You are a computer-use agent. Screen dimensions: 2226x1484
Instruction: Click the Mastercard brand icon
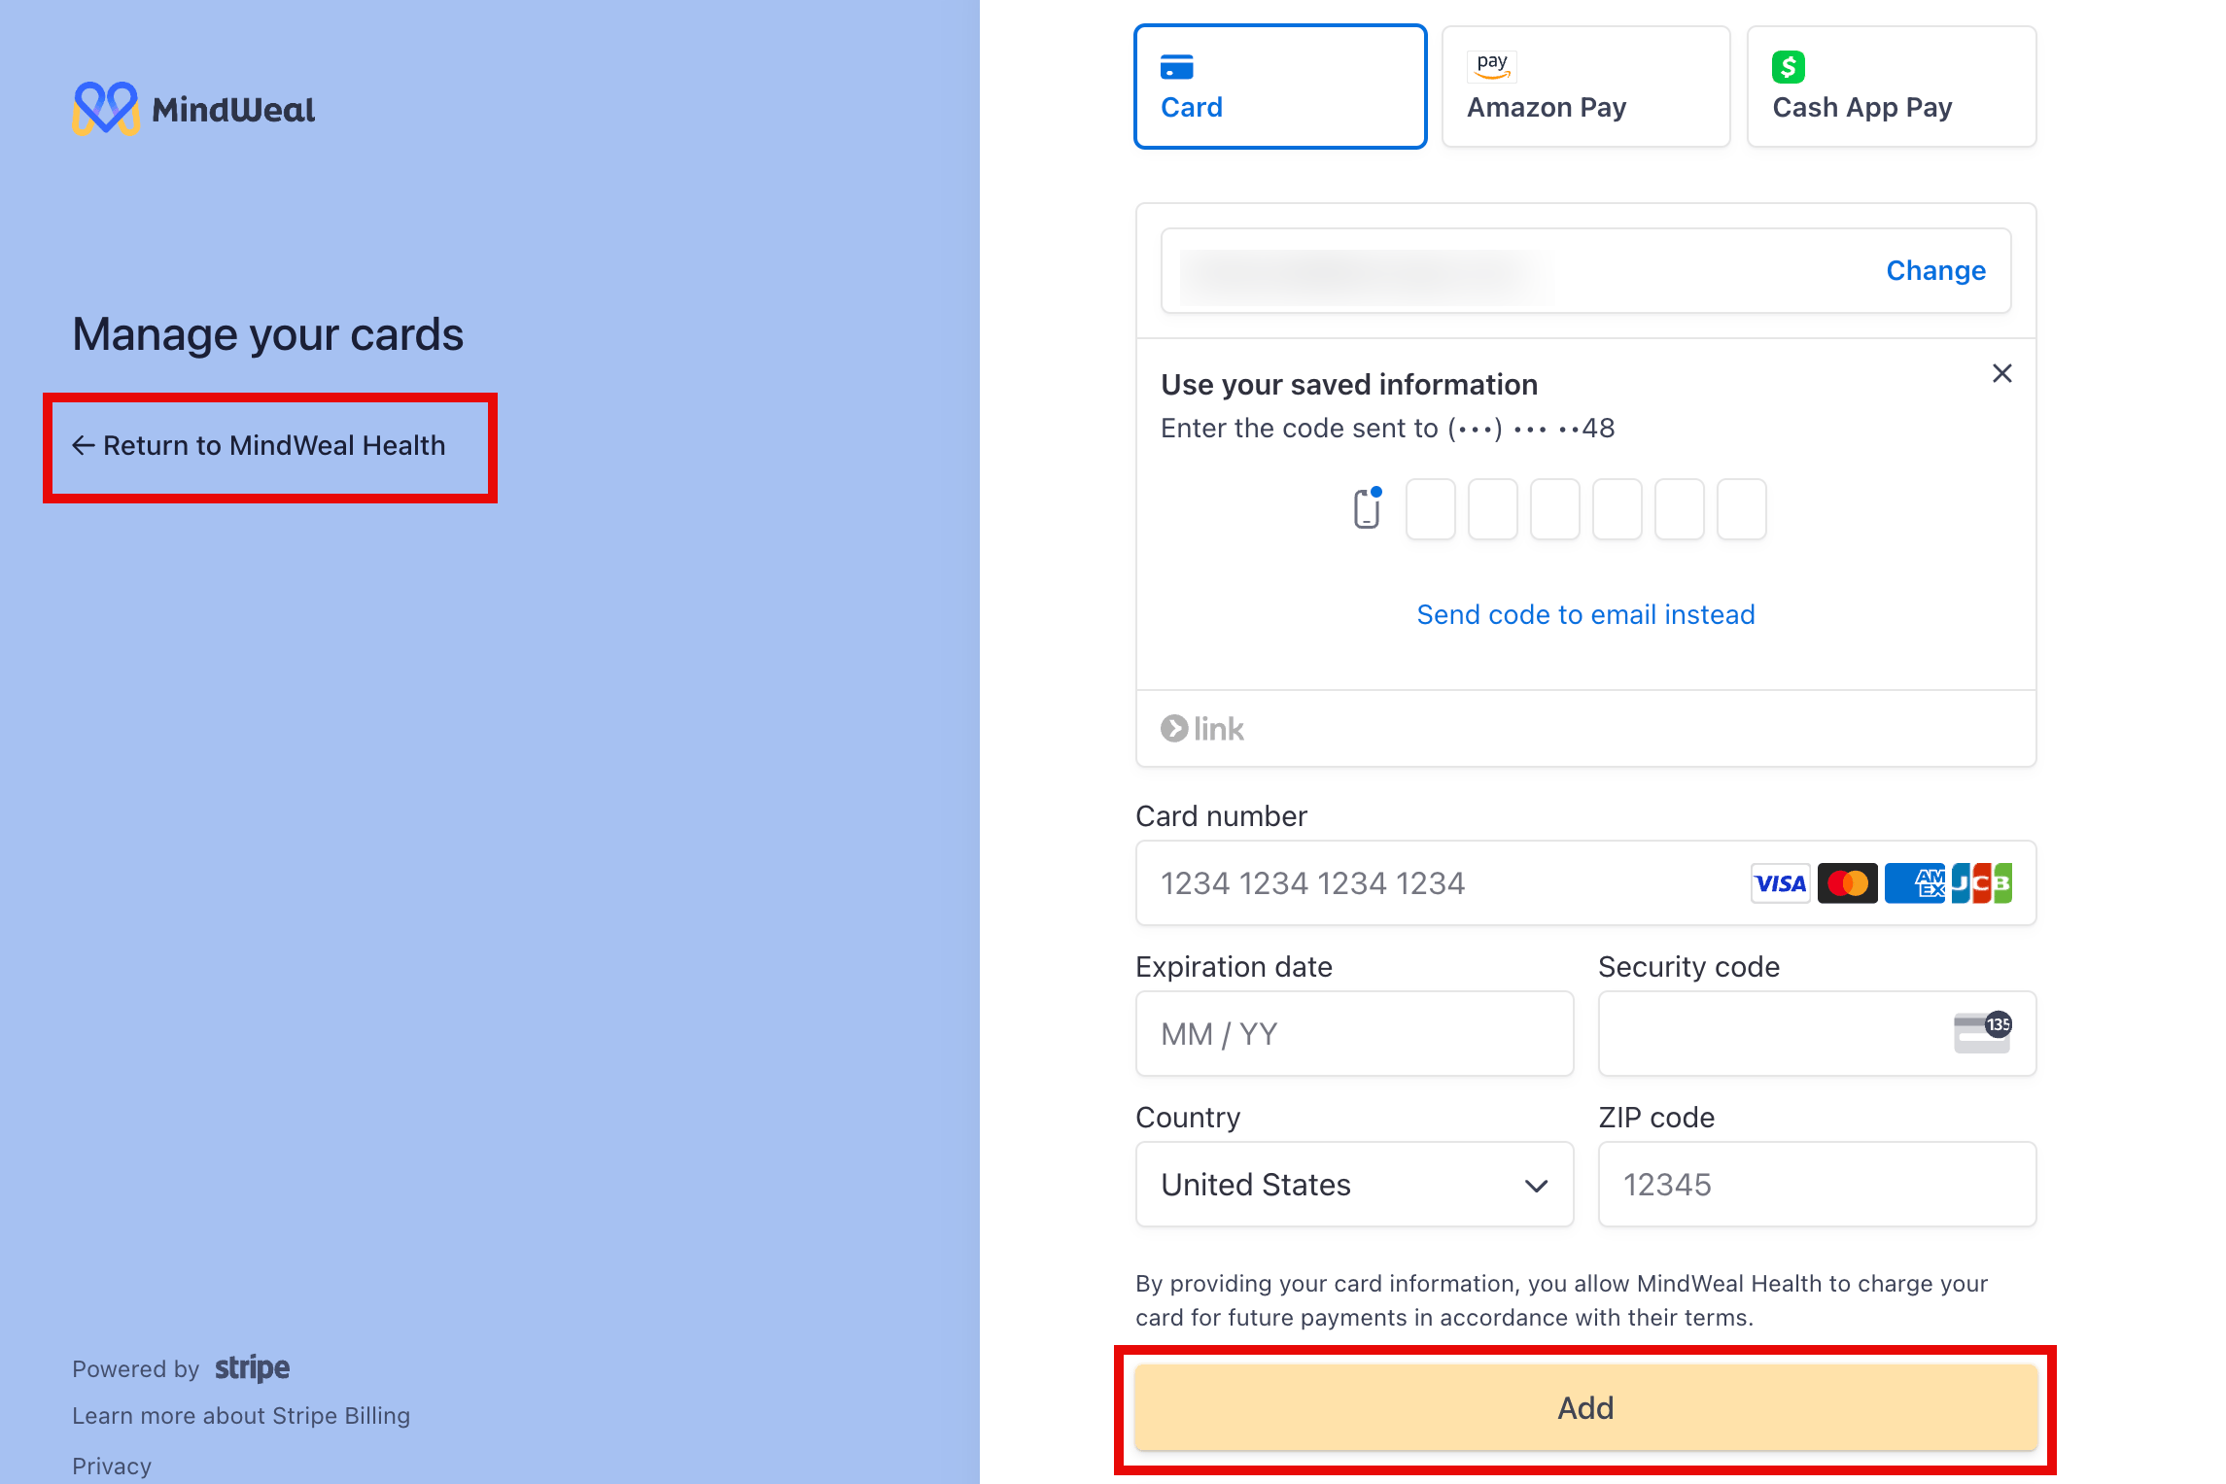point(1847,883)
